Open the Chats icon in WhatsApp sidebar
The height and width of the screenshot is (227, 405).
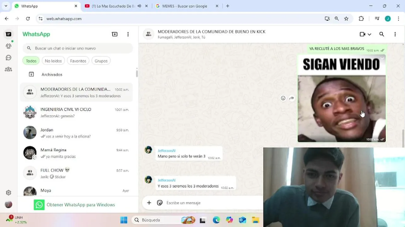pyautogui.click(x=9, y=34)
